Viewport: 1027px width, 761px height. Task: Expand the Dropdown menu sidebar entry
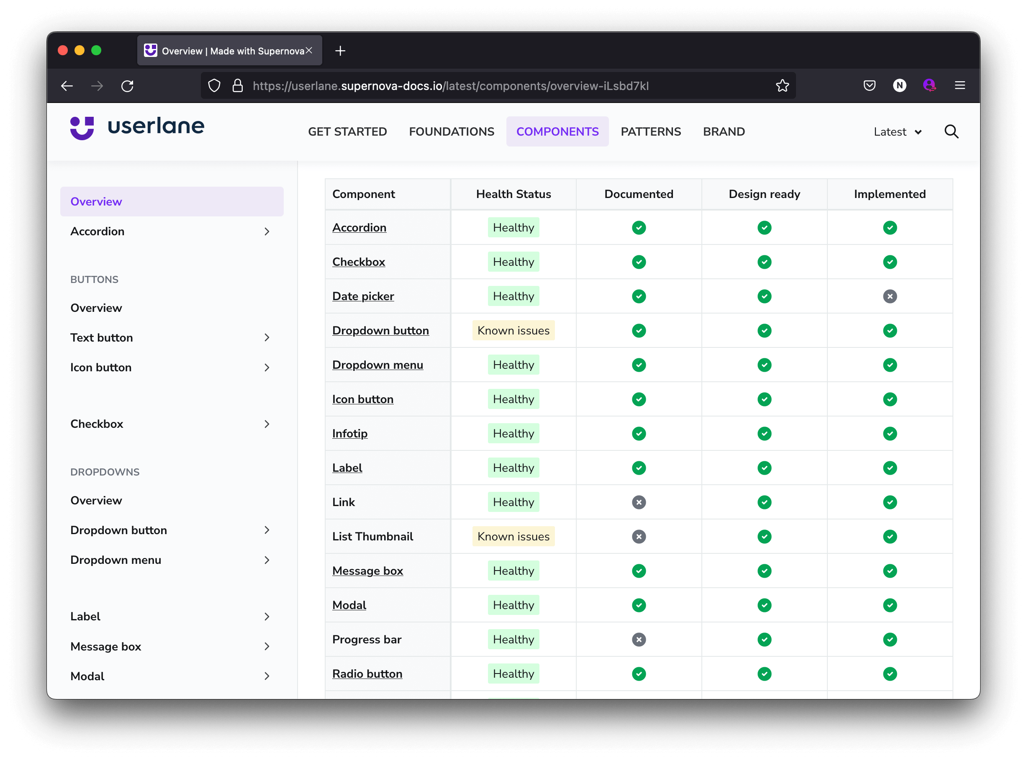(267, 560)
